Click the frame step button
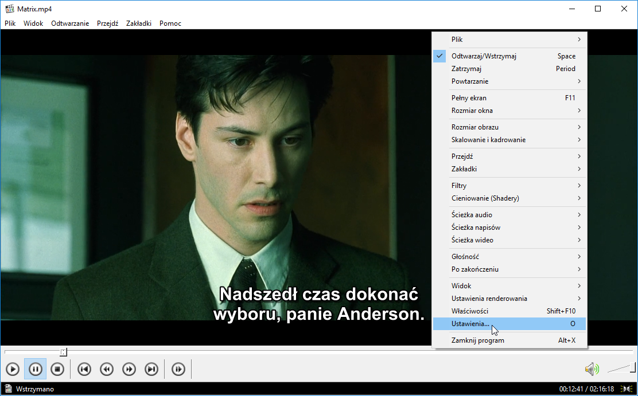The height and width of the screenshot is (396, 638). [178, 369]
